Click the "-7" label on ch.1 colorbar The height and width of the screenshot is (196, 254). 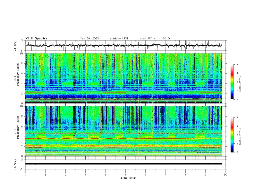click(237, 99)
